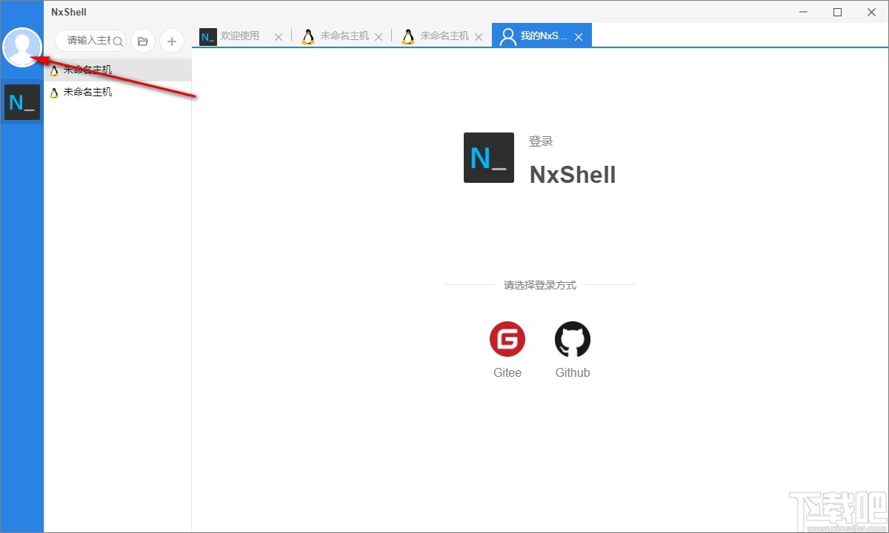Screen dimensions: 889x533
Task: Add a new host with the plus icon
Action: pyautogui.click(x=171, y=41)
